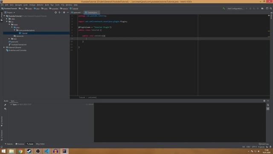
Task: Switch to the pom.xml editor tab
Action: (x=77, y=12)
